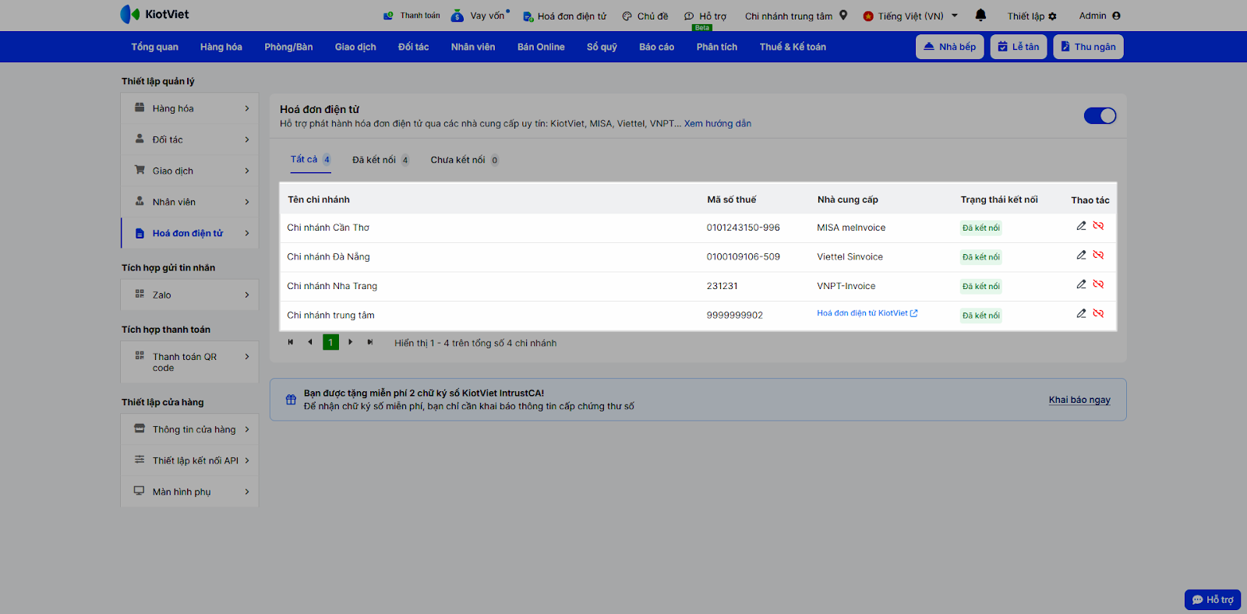This screenshot has width=1247, height=614.
Task: Edit the Chi nhánh Cần Thơ connection
Action: tap(1081, 226)
